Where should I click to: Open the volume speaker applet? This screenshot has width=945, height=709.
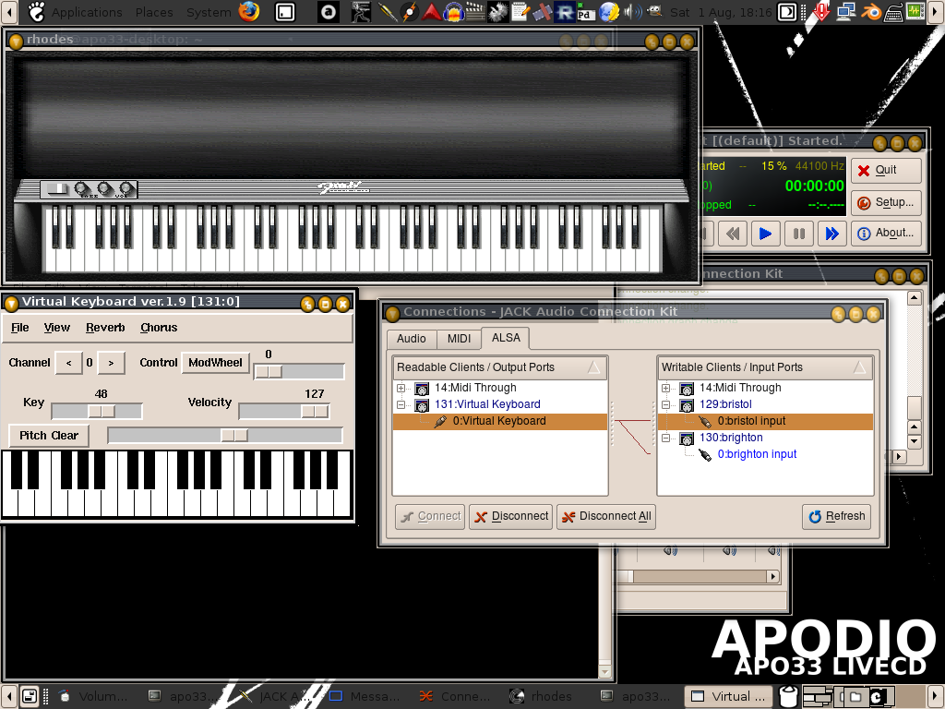632,12
